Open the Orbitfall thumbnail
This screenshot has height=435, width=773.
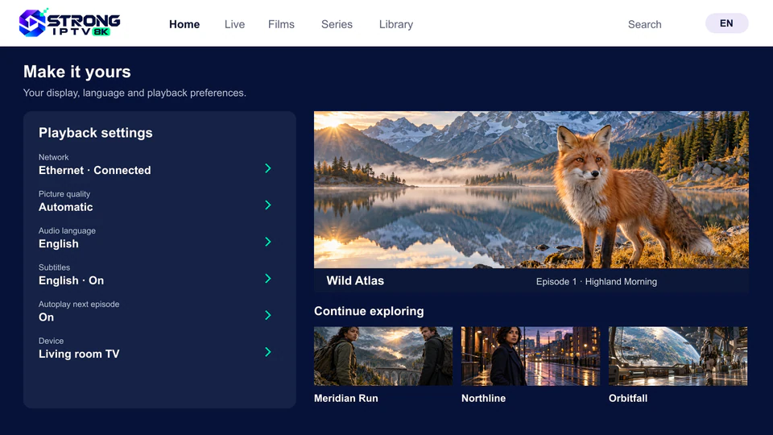tap(678, 356)
